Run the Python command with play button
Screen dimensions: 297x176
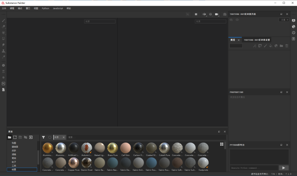(284, 168)
